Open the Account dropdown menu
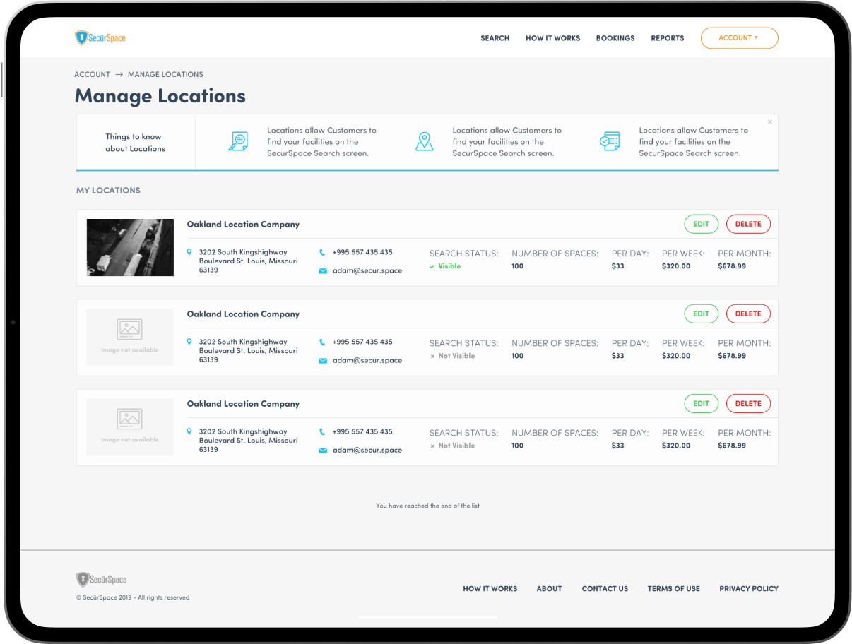 [739, 38]
